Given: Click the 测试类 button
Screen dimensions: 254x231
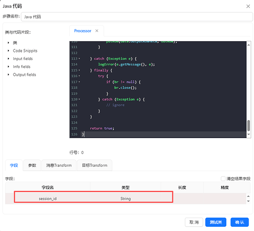Looking at the screenshot, I should click(x=216, y=222).
